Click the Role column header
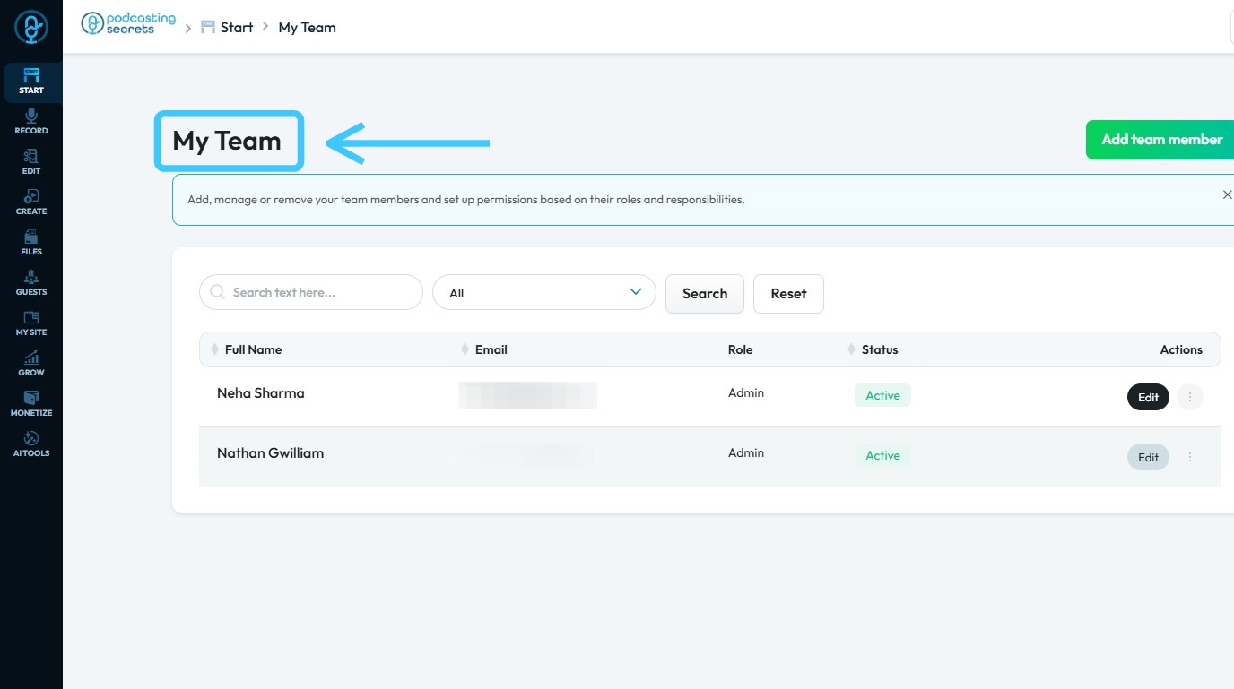The width and height of the screenshot is (1234, 689). coord(740,349)
